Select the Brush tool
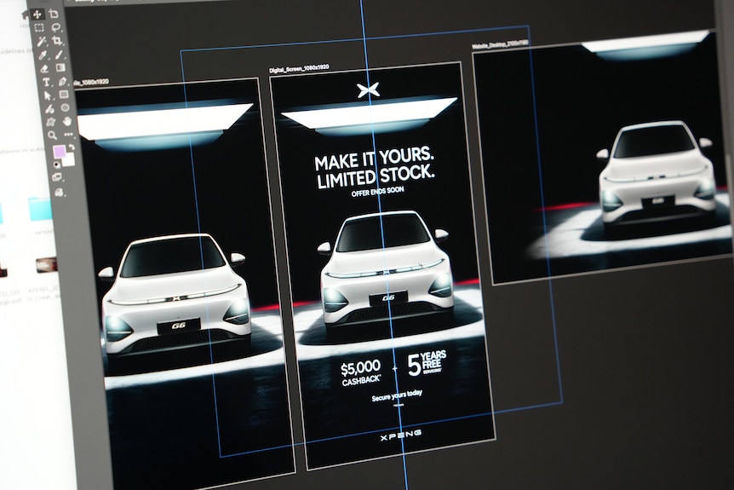Viewport: 734px width, 490px height. tap(59, 55)
